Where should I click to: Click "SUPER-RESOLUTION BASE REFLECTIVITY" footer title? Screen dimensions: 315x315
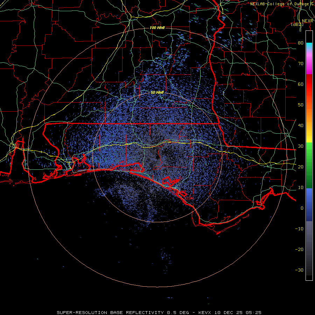click(x=110, y=313)
